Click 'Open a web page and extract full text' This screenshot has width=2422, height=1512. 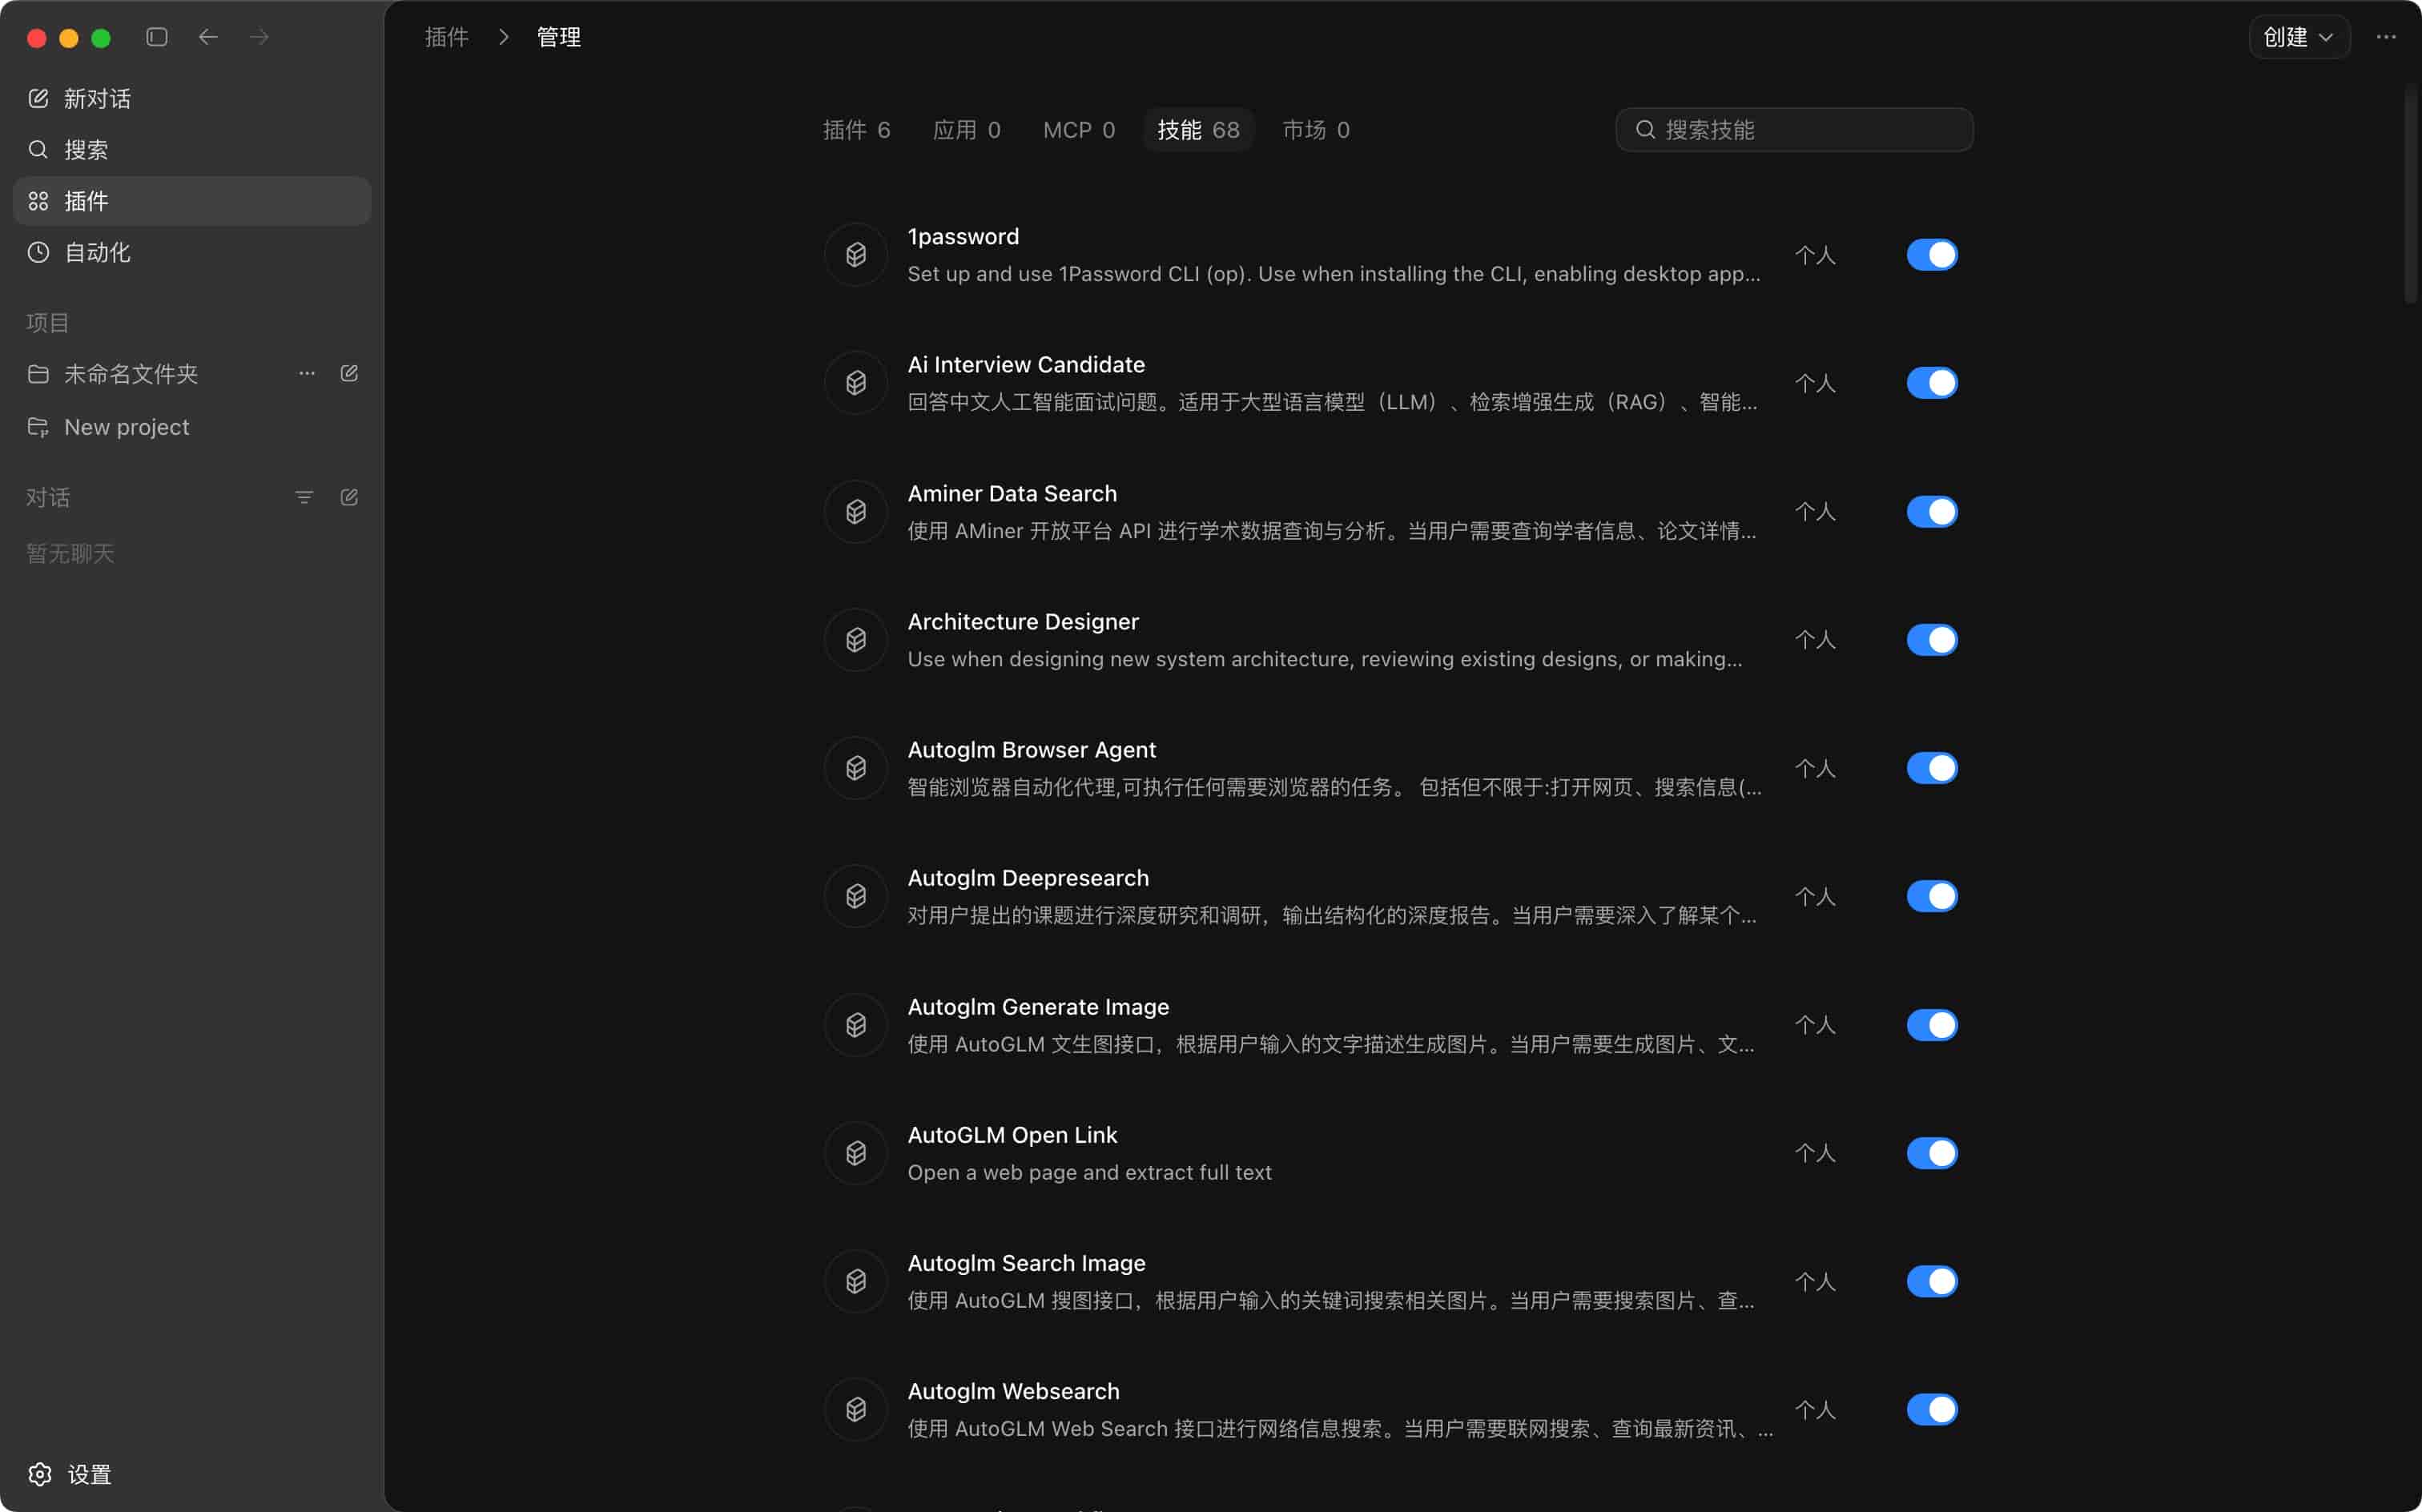point(1089,1172)
